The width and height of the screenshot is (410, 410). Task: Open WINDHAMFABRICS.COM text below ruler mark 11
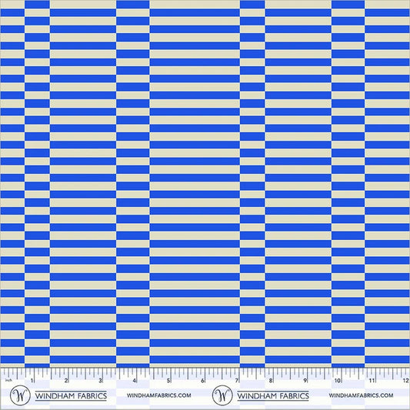(361, 395)
